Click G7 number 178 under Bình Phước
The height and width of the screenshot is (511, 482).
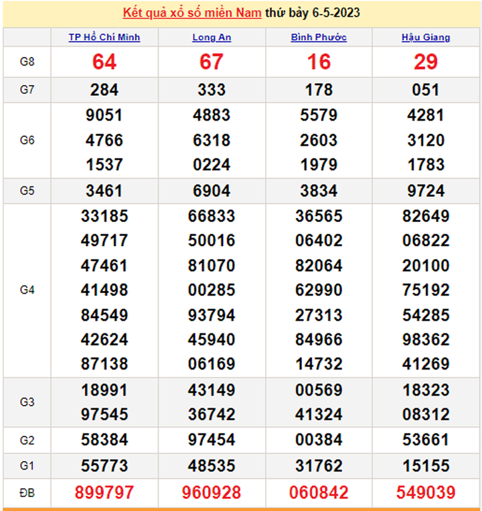[x=319, y=90]
